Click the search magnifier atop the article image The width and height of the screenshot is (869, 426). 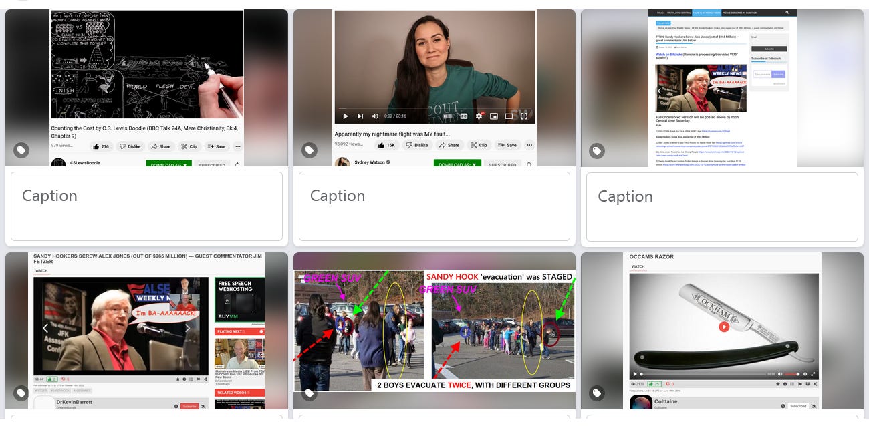787,13
